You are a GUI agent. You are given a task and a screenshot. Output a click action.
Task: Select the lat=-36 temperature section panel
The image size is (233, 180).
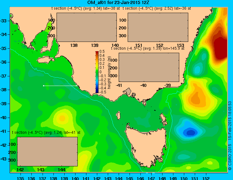pos(158,27)
